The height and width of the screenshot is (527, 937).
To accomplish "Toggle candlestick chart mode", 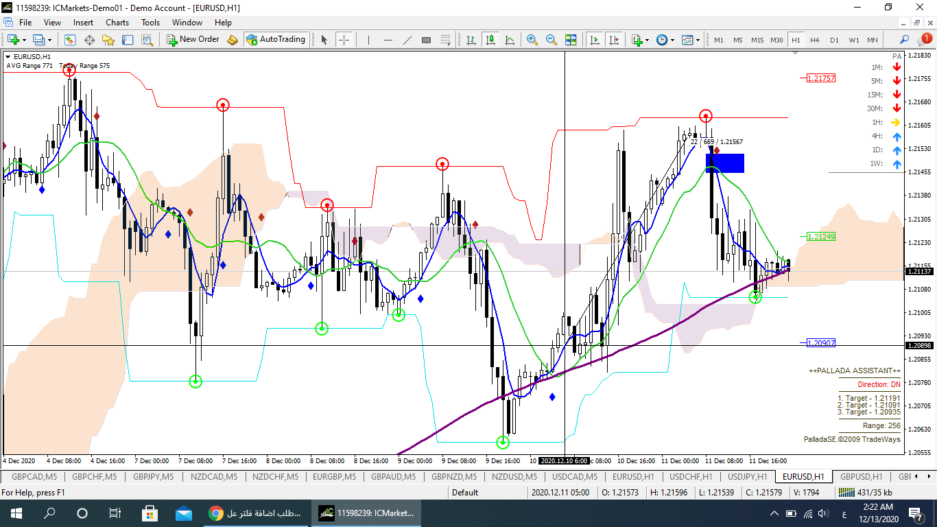I will (x=490, y=40).
